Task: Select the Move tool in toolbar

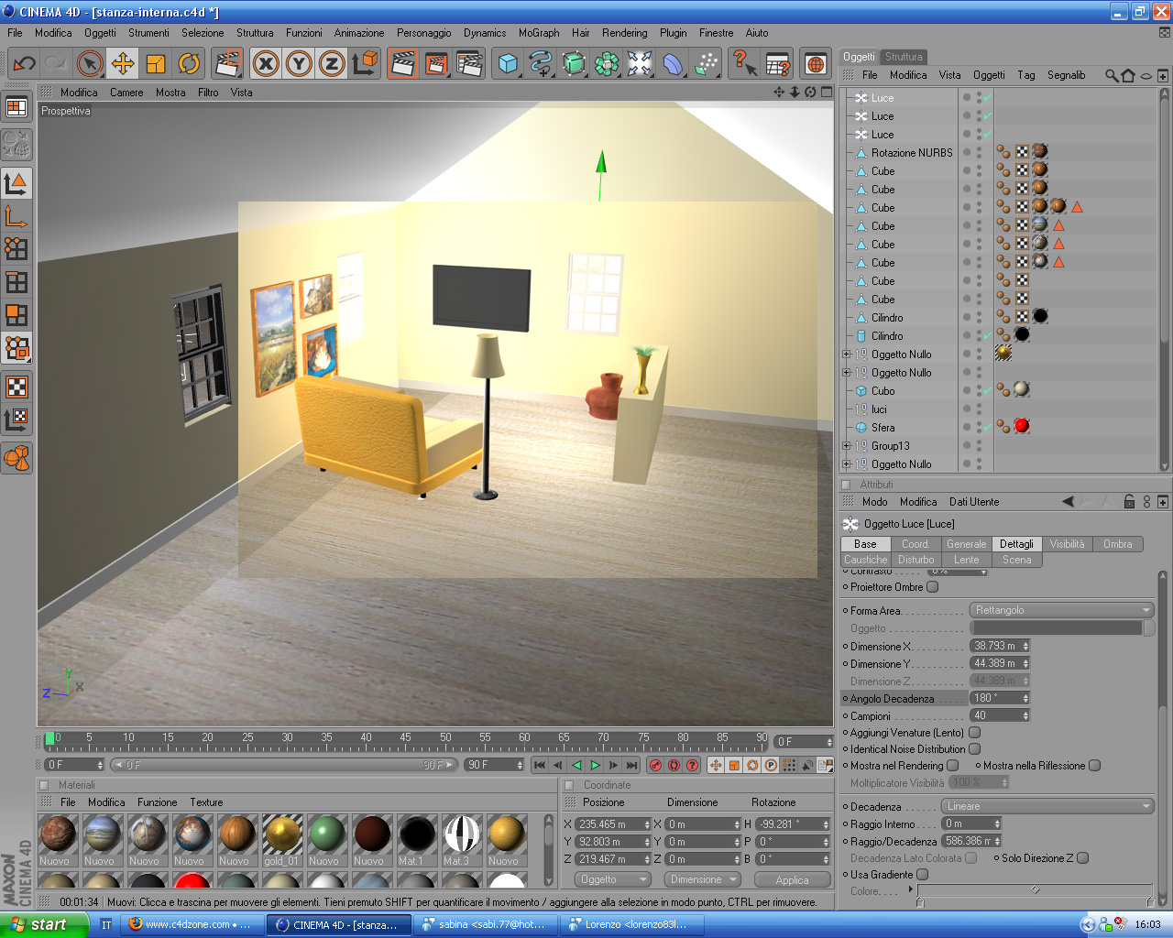Action: pyautogui.click(x=122, y=63)
